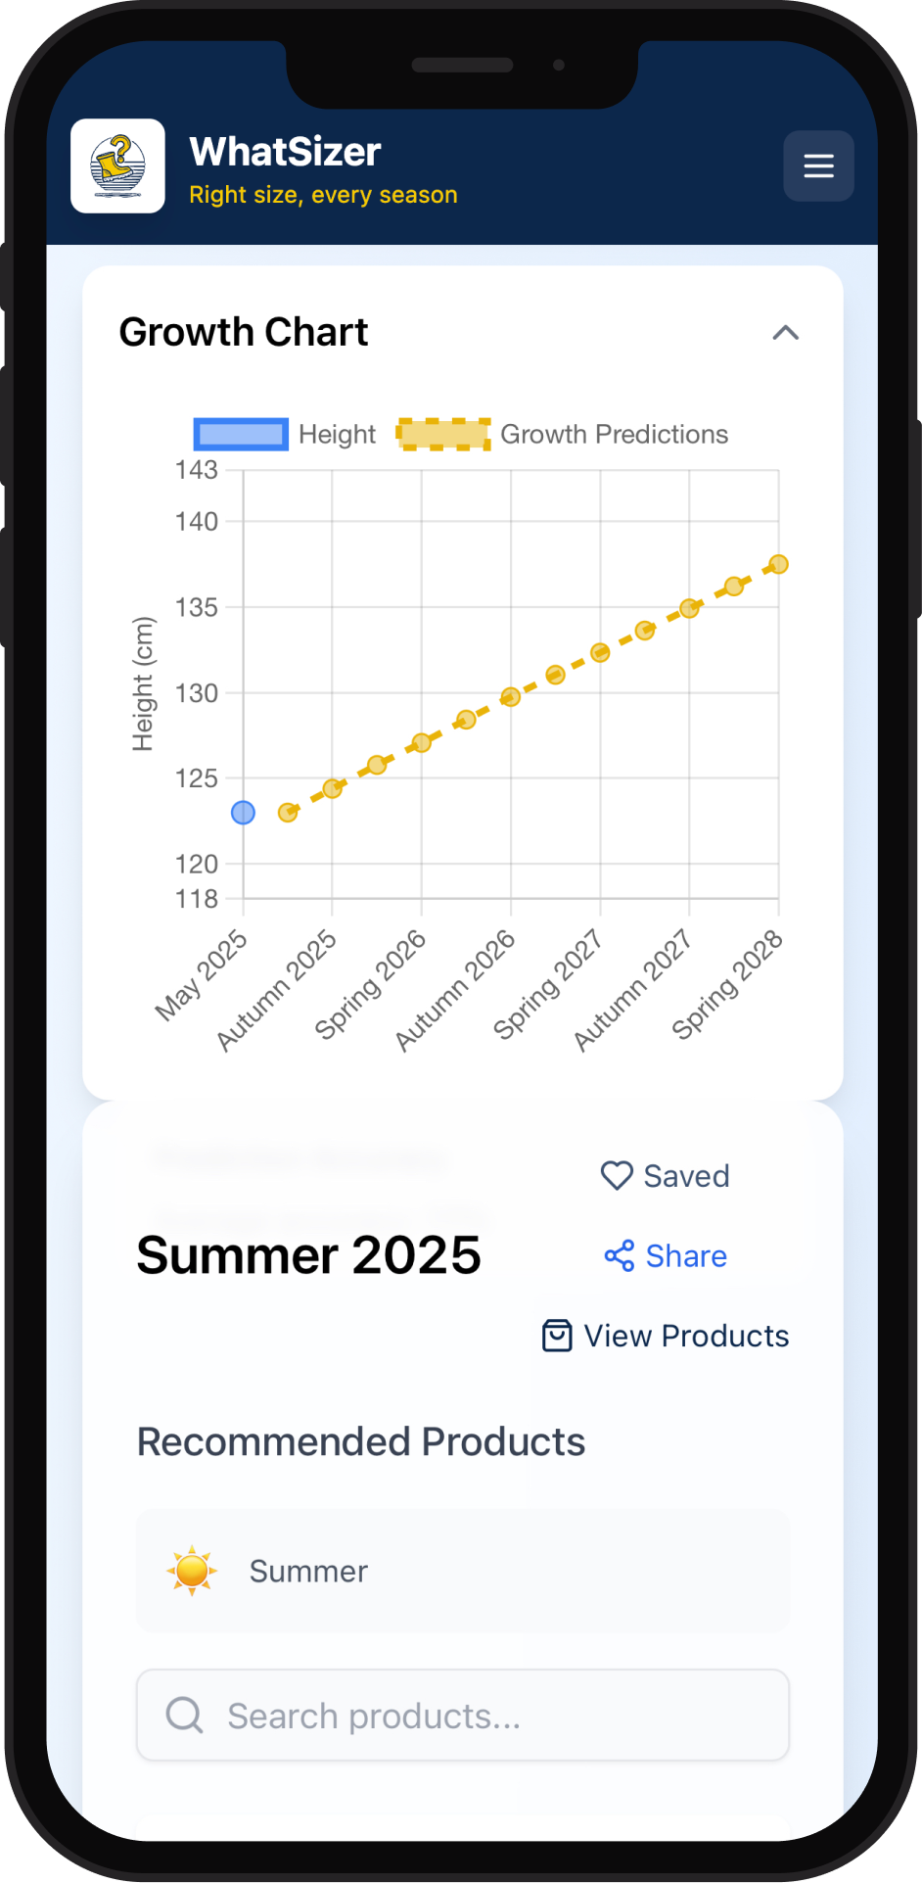Screen dimensions: 922x1883
Task: Toggle Growth Predictions legend series
Action: tap(563, 434)
